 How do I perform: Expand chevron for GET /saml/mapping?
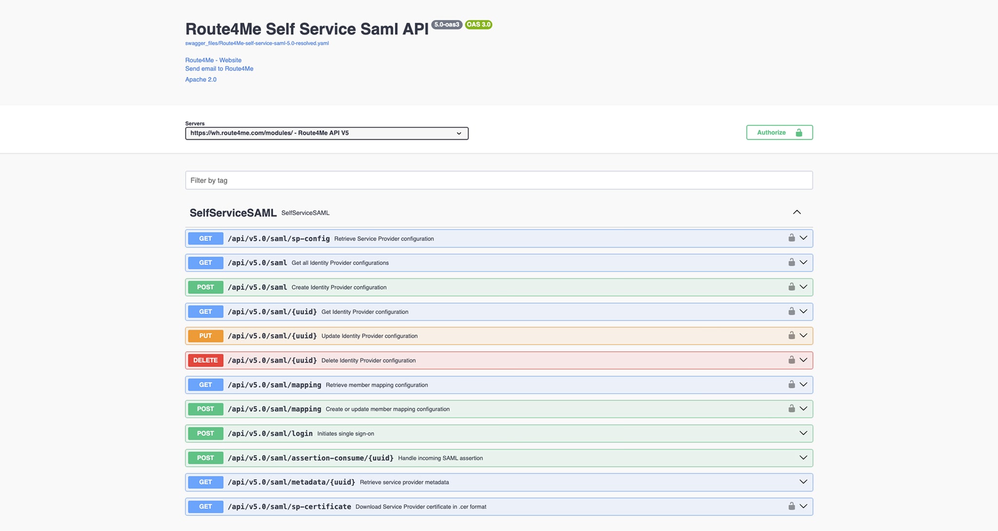coord(804,384)
